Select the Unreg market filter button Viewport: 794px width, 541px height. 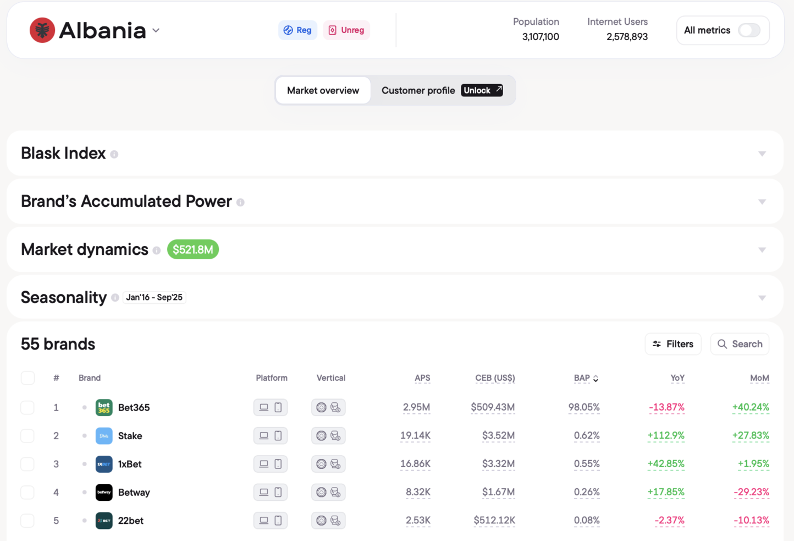[x=346, y=30]
